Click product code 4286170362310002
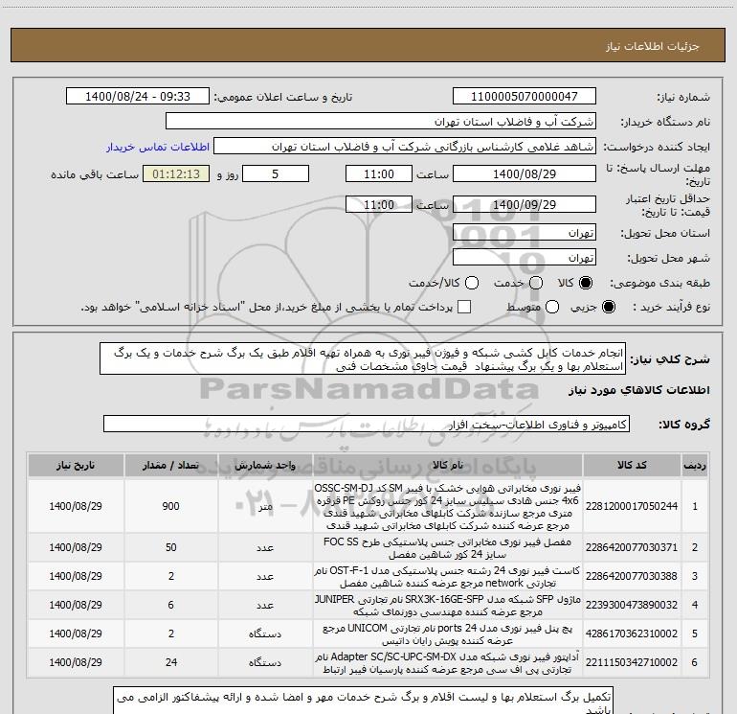 pyautogui.click(x=632, y=633)
